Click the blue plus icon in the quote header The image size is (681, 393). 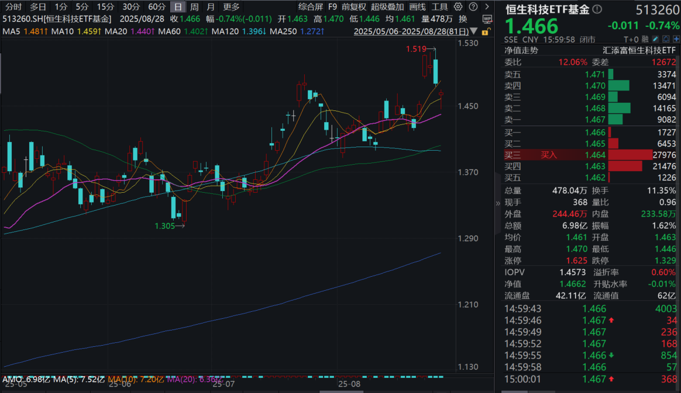pyautogui.click(x=676, y=39)
